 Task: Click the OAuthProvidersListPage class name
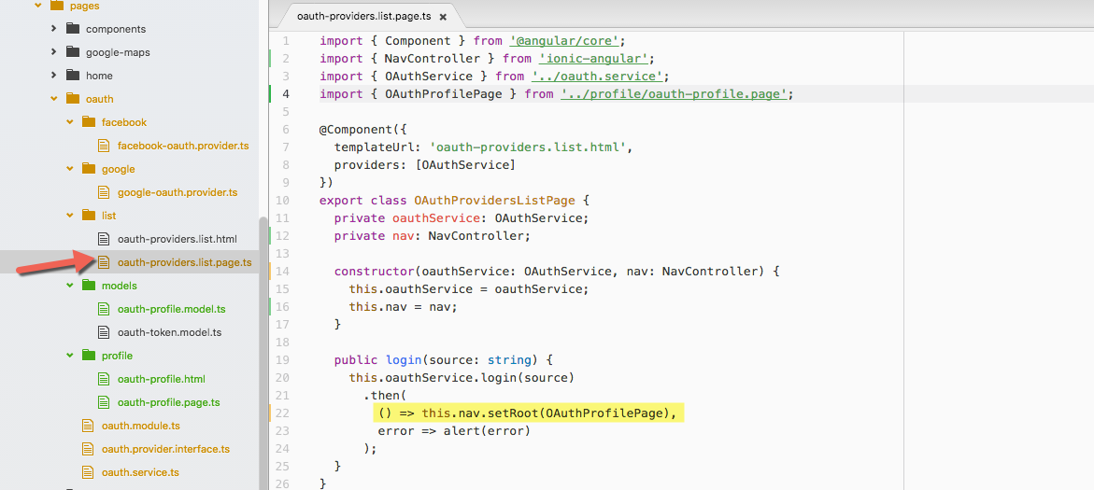(x=494, y=201)
